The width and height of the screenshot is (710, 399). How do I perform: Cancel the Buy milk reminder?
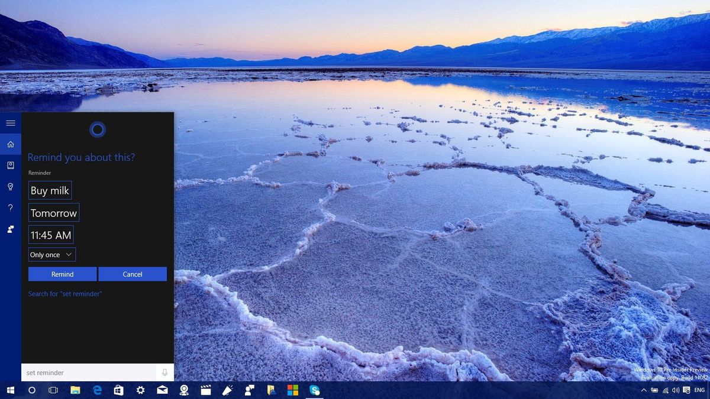[x=133, y=274]
